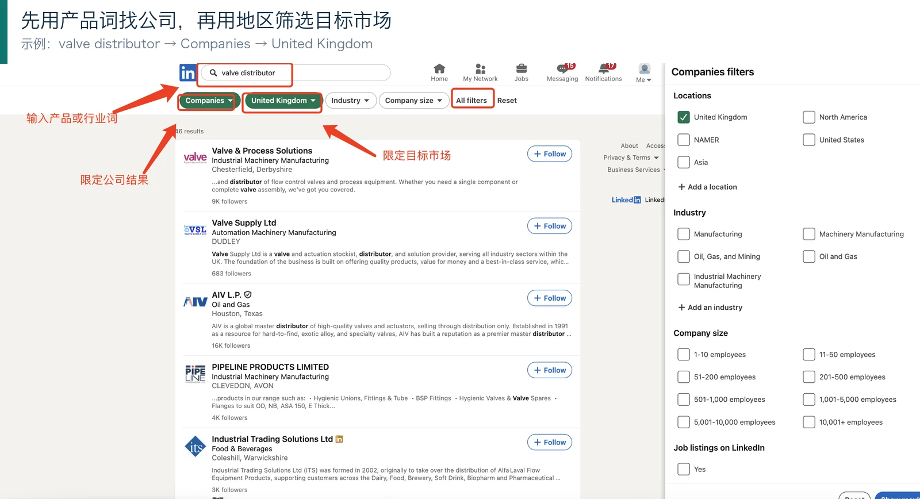Check the North America location
Viewport: 920px width, 499px height.
click(x=809, y=117)
